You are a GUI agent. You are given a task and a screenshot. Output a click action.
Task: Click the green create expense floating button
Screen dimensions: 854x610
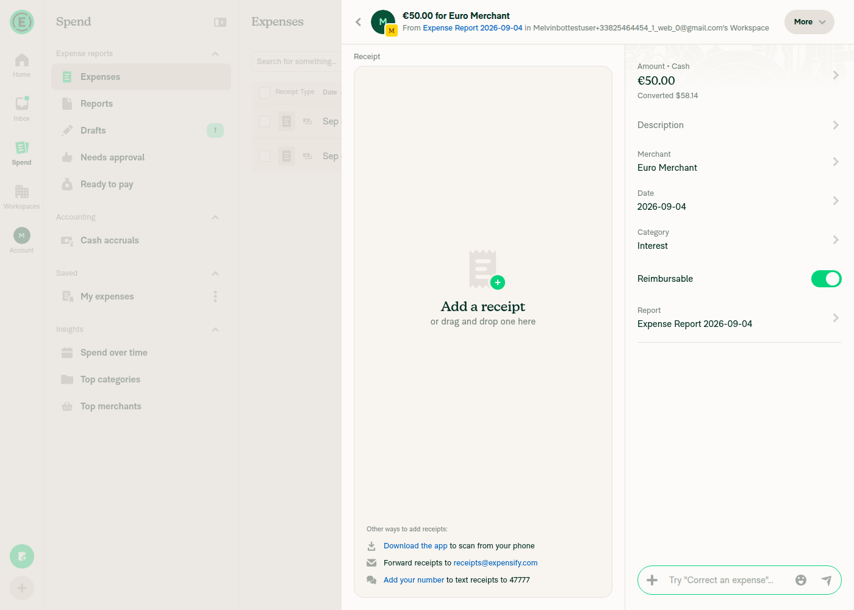pyautogui.click(x=22, y=556)
